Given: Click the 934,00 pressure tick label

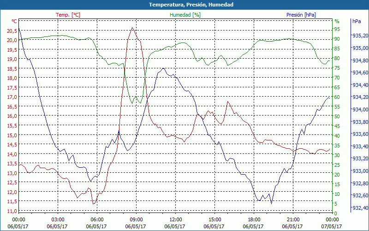Looking at the screenshot, I should coord(360,109).
